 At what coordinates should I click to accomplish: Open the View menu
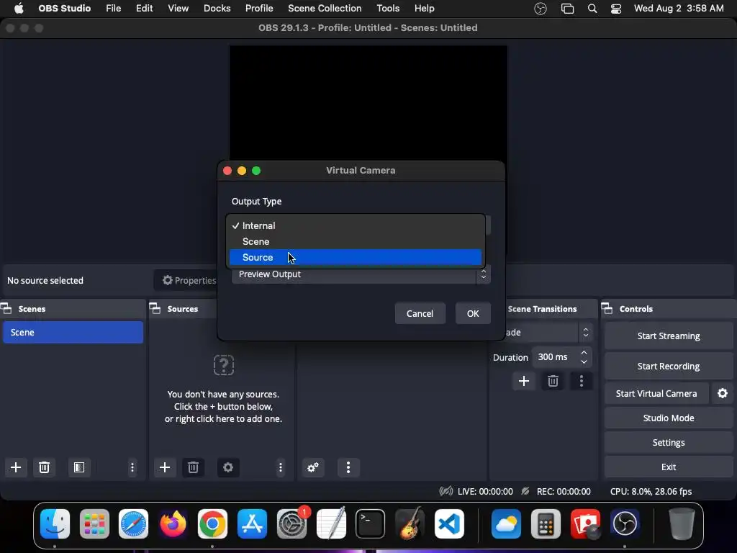click(x=178, y=9)
